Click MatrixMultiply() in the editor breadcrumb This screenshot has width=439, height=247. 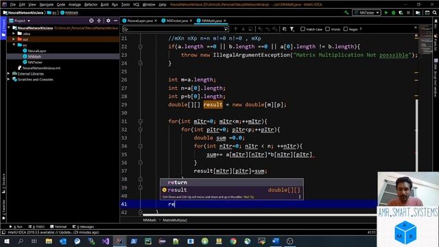click(176, 220)
